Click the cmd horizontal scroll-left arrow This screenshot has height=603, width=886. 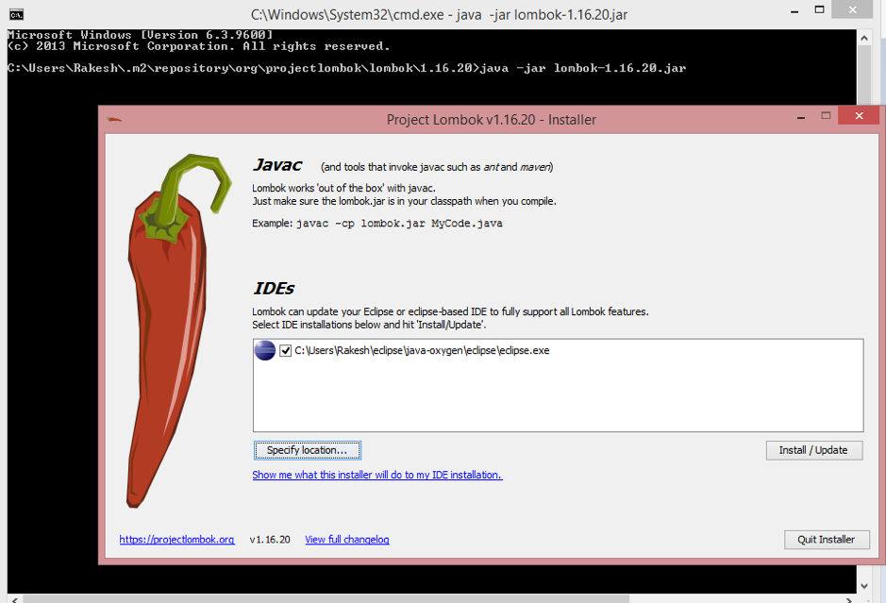tap(15, 599)
